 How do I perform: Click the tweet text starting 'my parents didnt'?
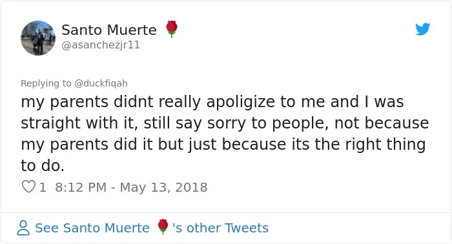pos(225,134)
